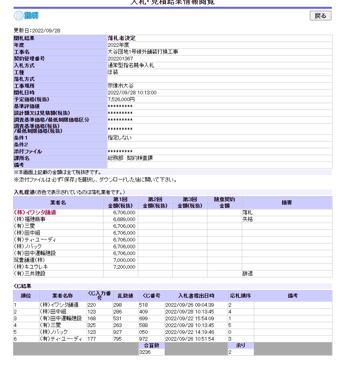Click the 戻る back button
This screenshot has height=365, width=349.
tap(320, 16)
